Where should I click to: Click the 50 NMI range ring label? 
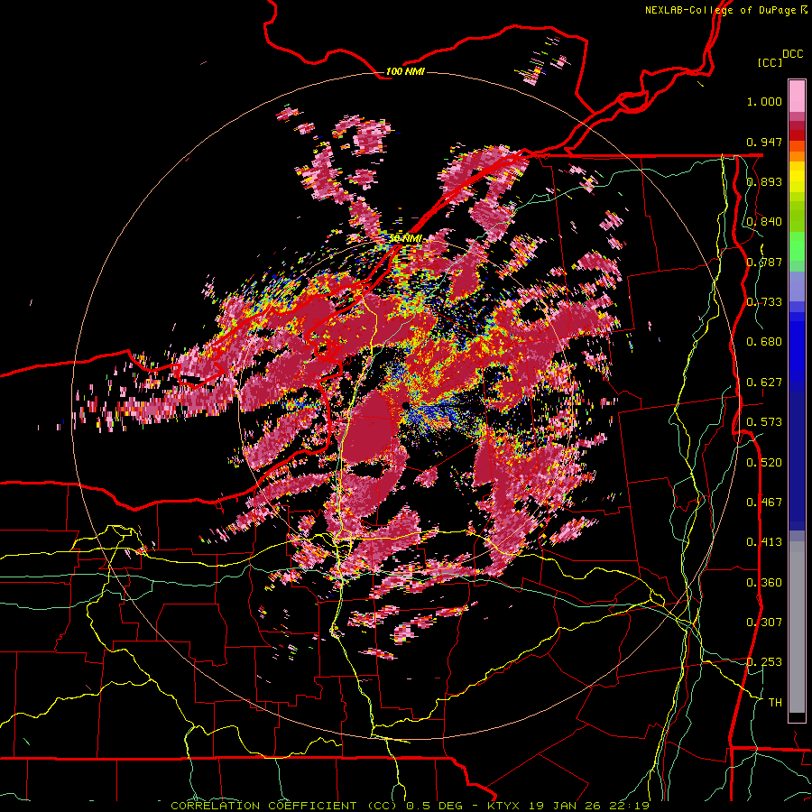(405, 238)
